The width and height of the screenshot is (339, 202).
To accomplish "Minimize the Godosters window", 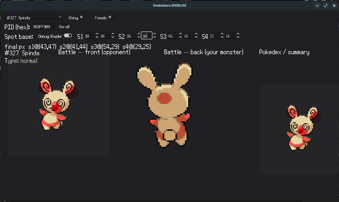I will (317, 6).
